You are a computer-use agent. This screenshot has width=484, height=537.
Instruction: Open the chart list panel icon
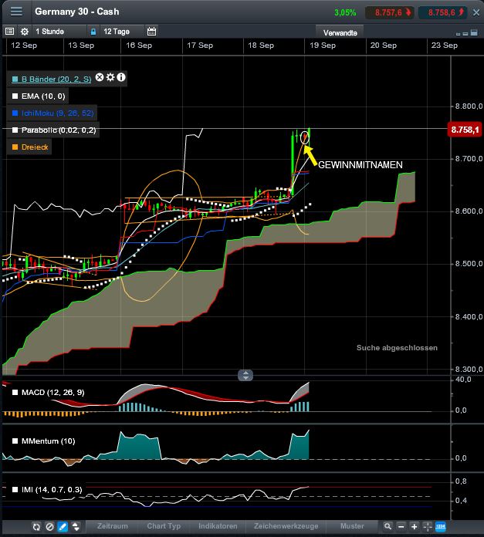click(9, 32)
